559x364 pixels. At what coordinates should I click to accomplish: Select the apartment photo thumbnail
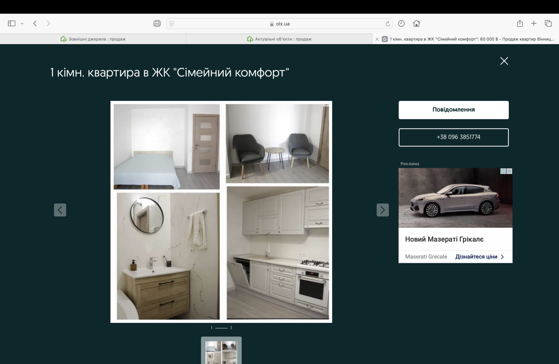[221, 351]
